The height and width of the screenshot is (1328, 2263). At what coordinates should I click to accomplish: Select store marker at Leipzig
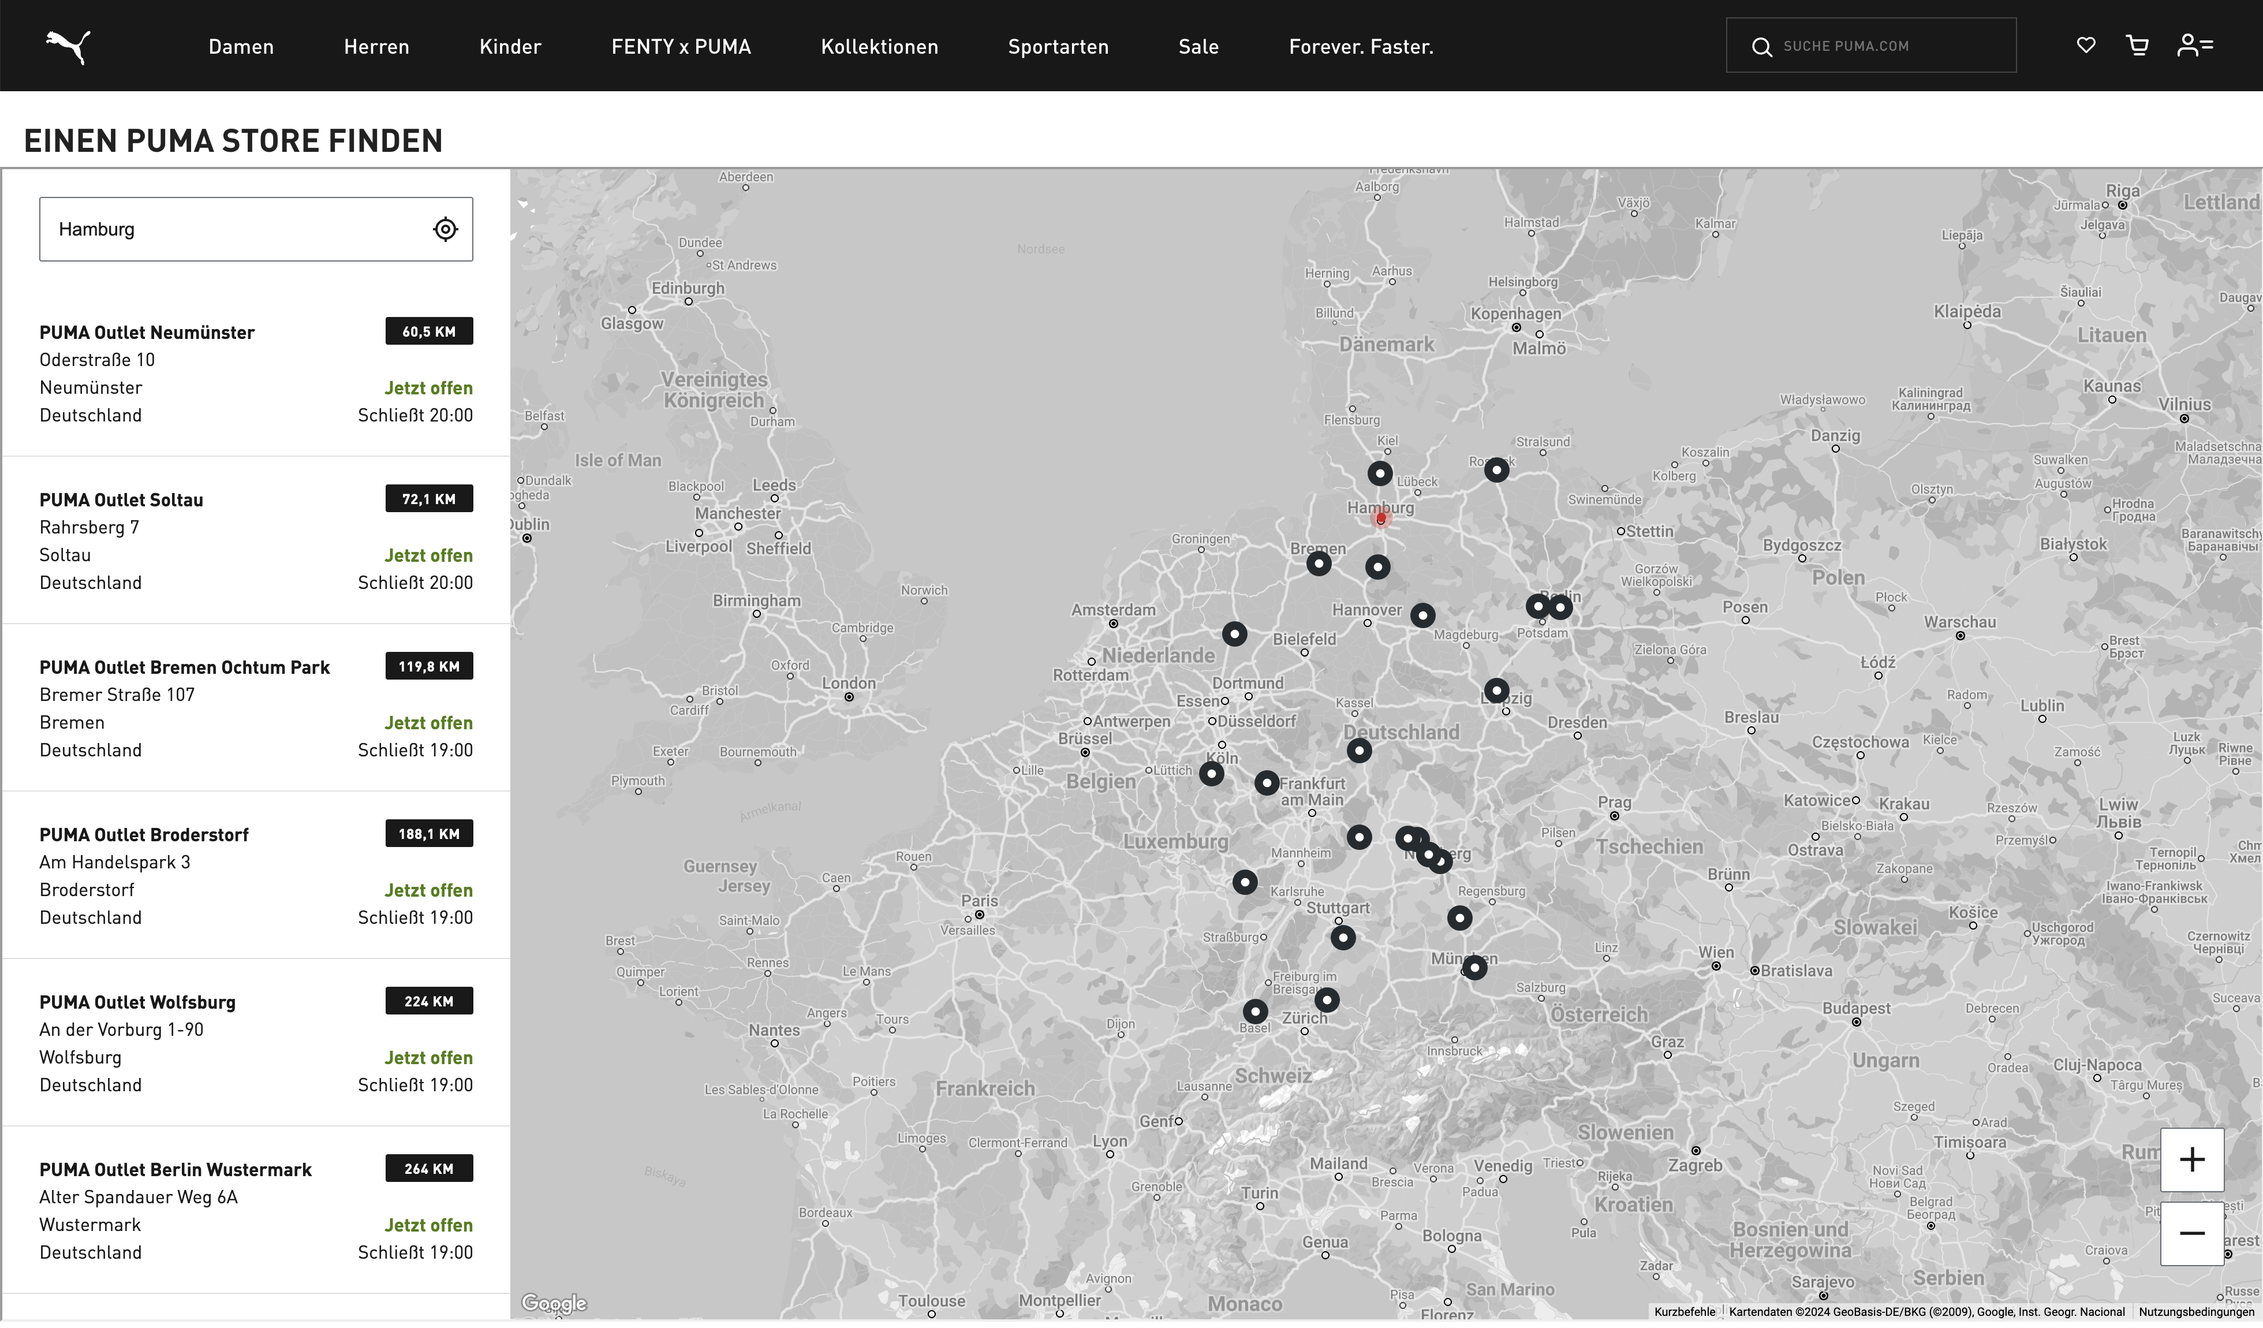[1496, 691]
